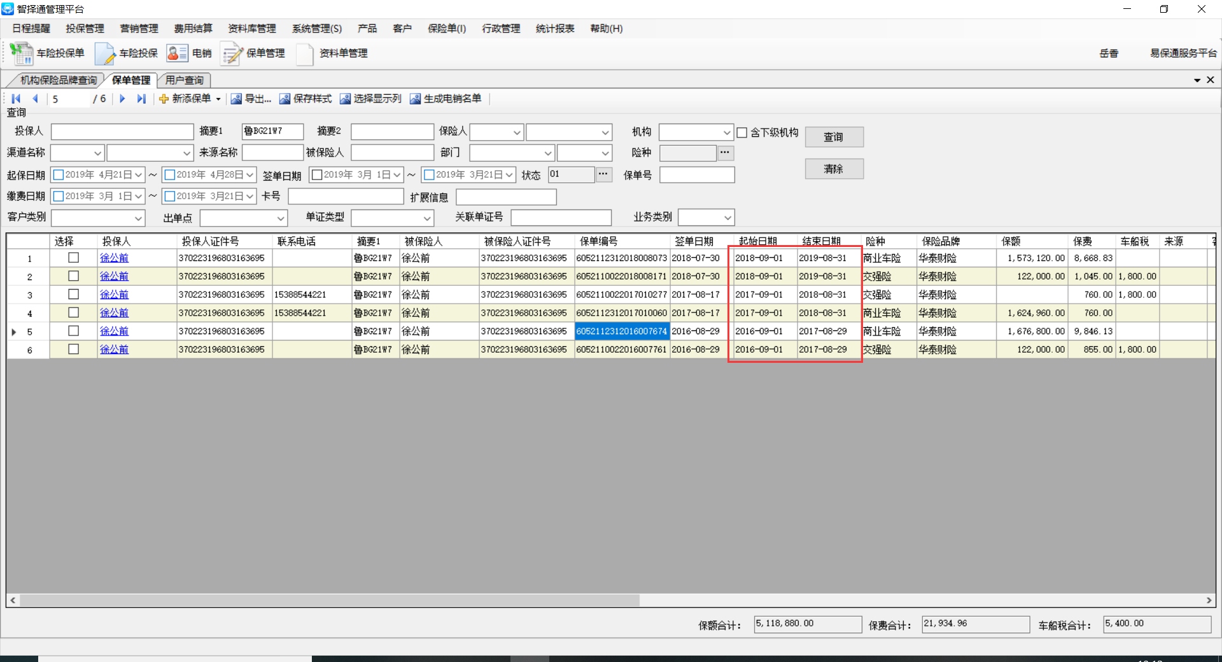Image resolution: width=1222 pixels, height=662 pixels.
Task: Switch to the 用户查询 tab
Action: point(184,80)
